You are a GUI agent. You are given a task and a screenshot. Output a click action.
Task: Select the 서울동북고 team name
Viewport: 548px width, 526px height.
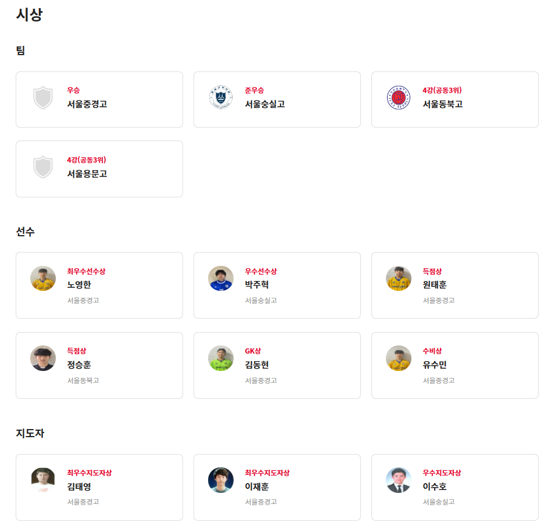pyautogui.click(x=443, y=105)
